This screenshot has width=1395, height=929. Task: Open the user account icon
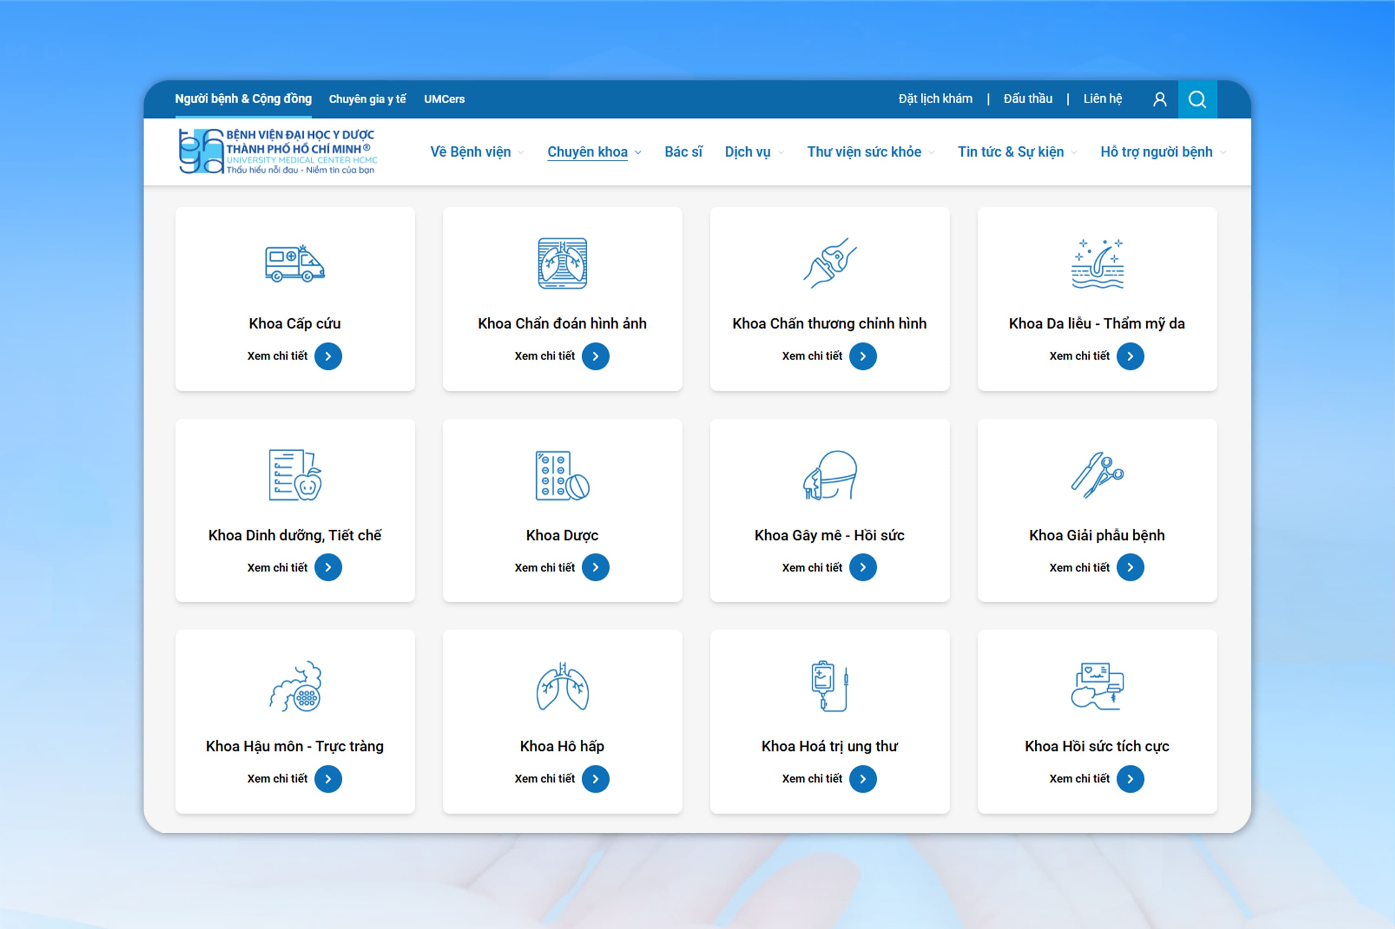click(x=1160, y=99)
